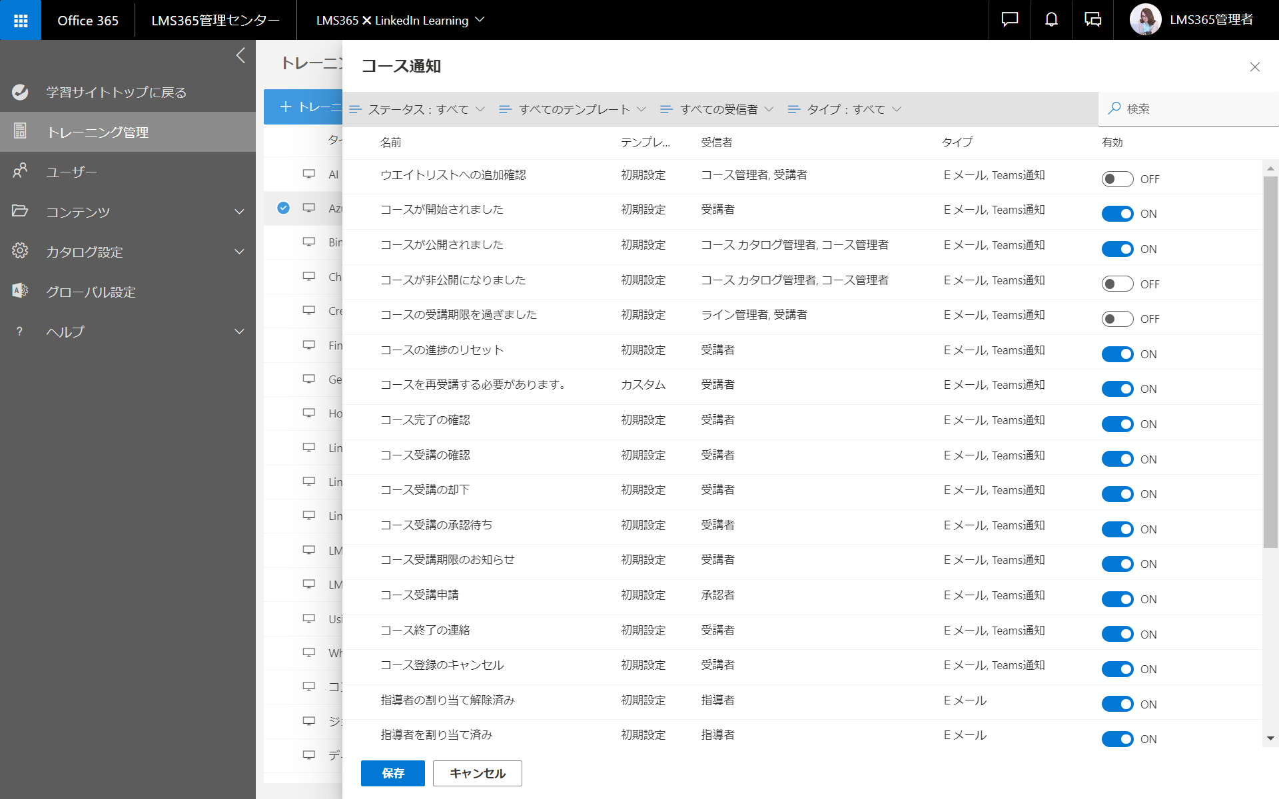Click the ユーザー people icon
Image resolution: width=1279 pixels, height=799 pixels.
click(x=20, y=171)
